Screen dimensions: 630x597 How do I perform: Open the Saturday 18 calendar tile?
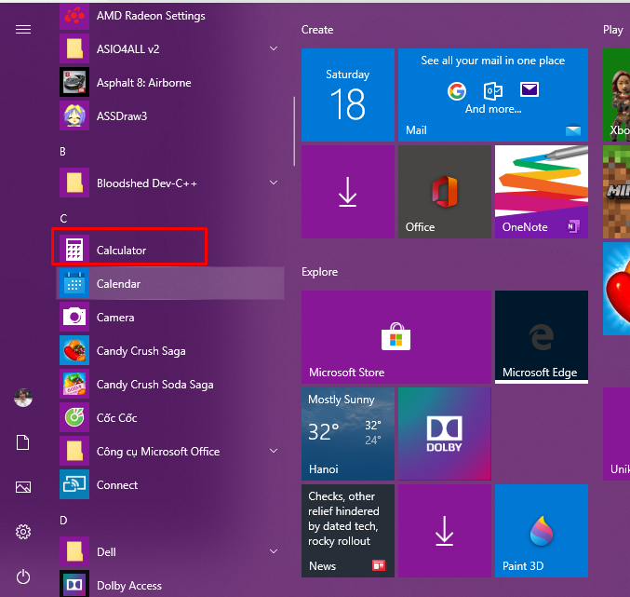(x=348, y=95)
